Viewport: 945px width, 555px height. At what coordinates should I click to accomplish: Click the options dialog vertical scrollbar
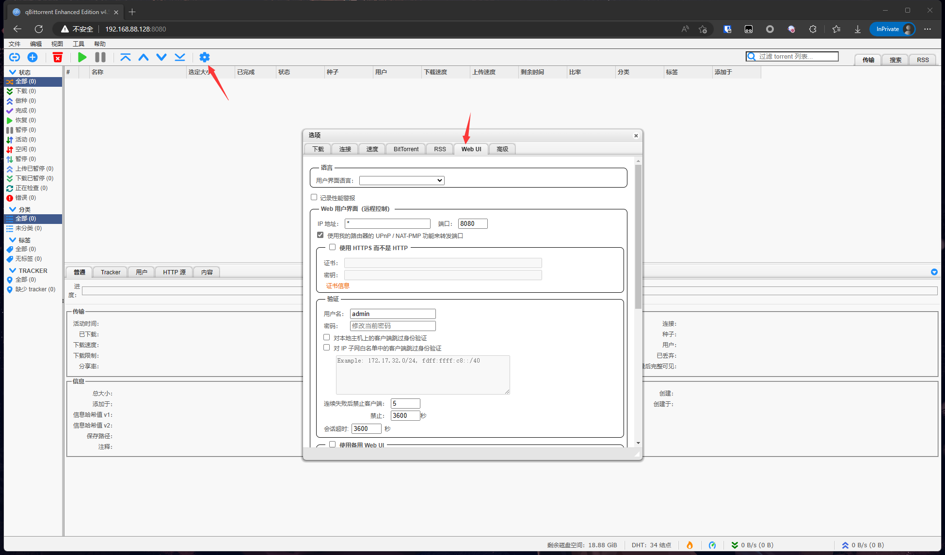[638, 237]
